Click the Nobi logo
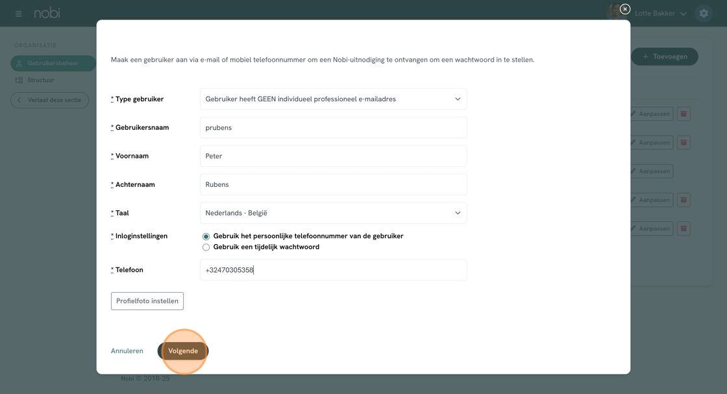The width and height of the screenshot is (727, 394). 47,13
